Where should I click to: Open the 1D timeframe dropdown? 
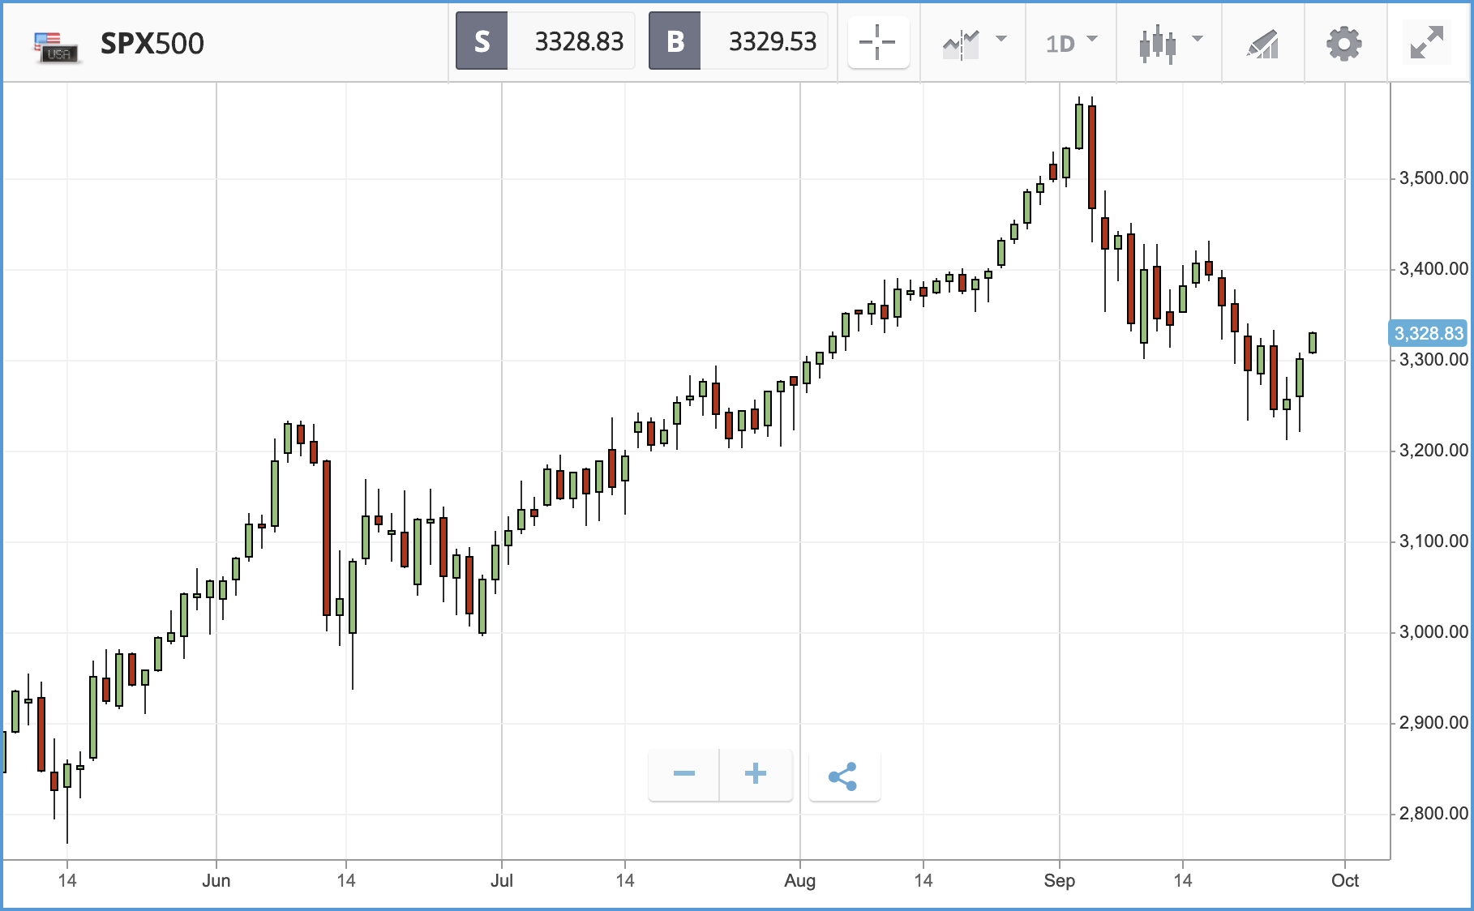click(1071, 43)
